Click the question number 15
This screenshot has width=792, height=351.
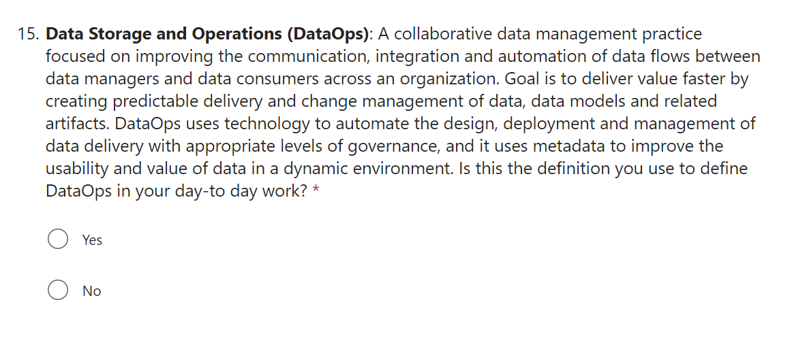(x=29, y=34)
